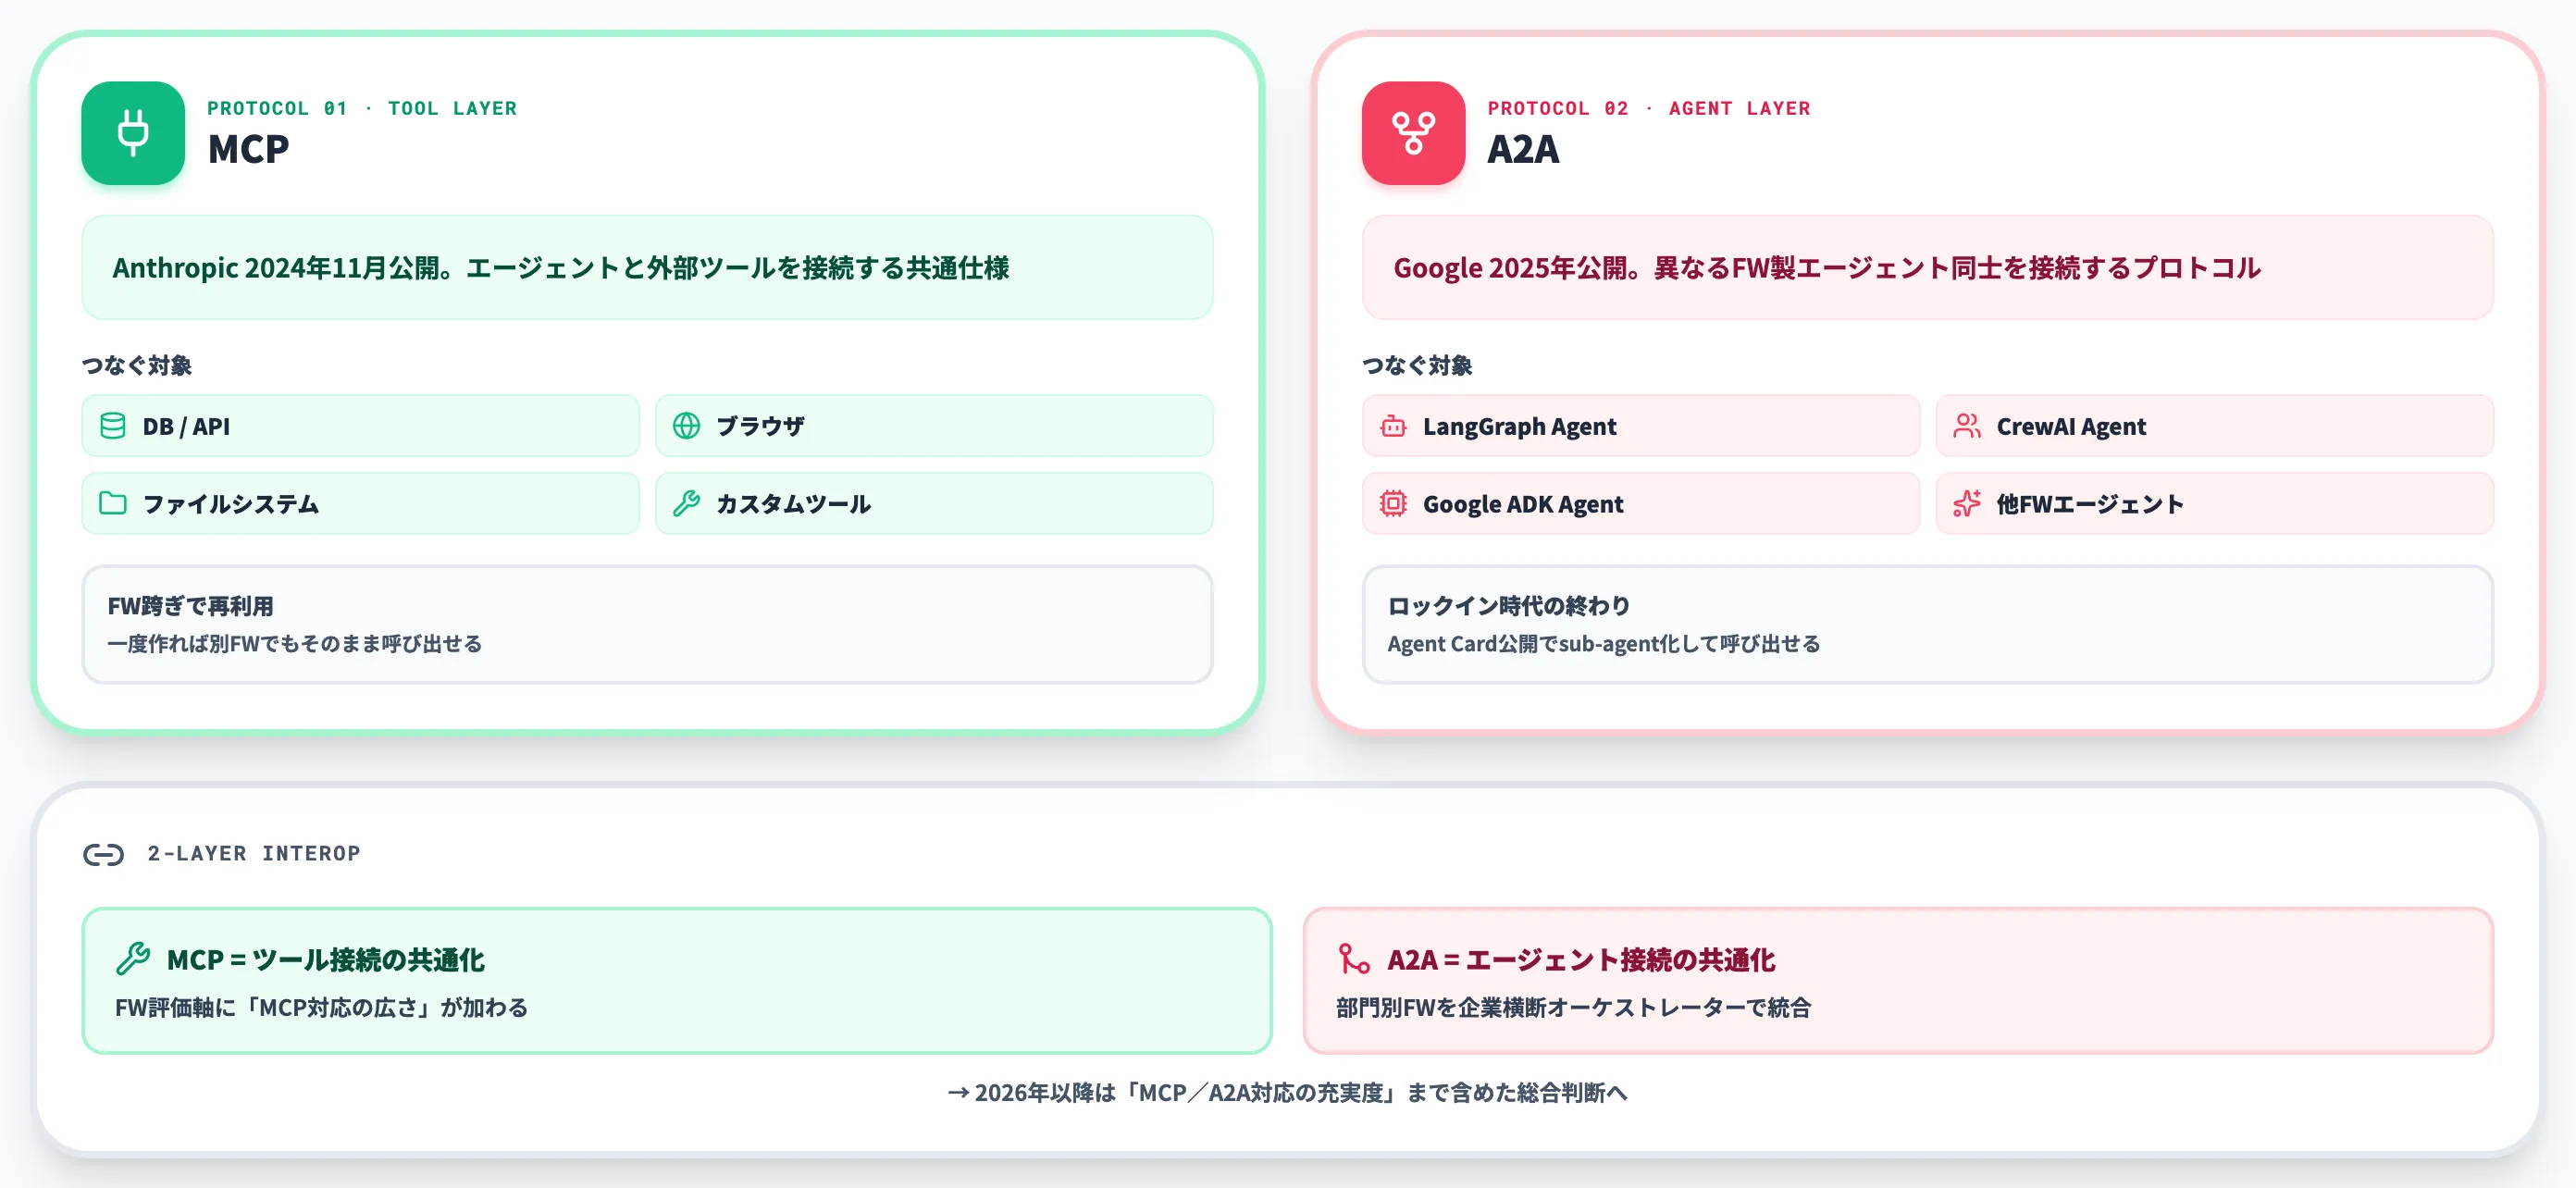This screenshot has height=1188, width=2576.
Task: Click MCP = ツール接続の共通化 title
Action: coord(326,960)
